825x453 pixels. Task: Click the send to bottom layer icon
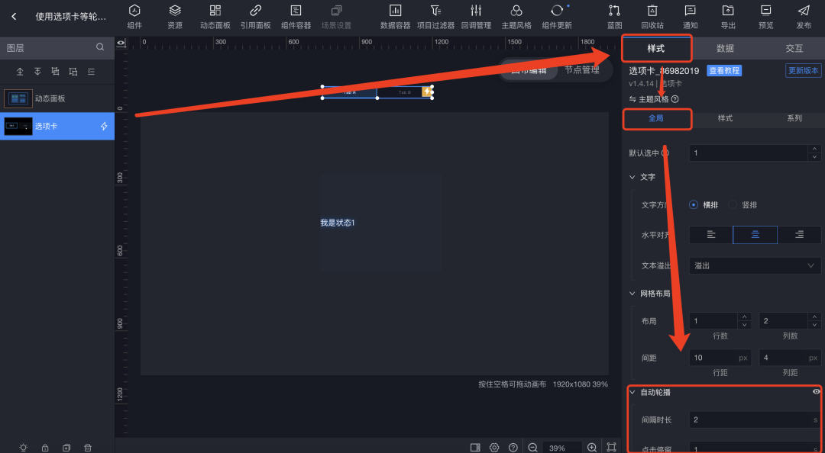[x=73, y=72]
